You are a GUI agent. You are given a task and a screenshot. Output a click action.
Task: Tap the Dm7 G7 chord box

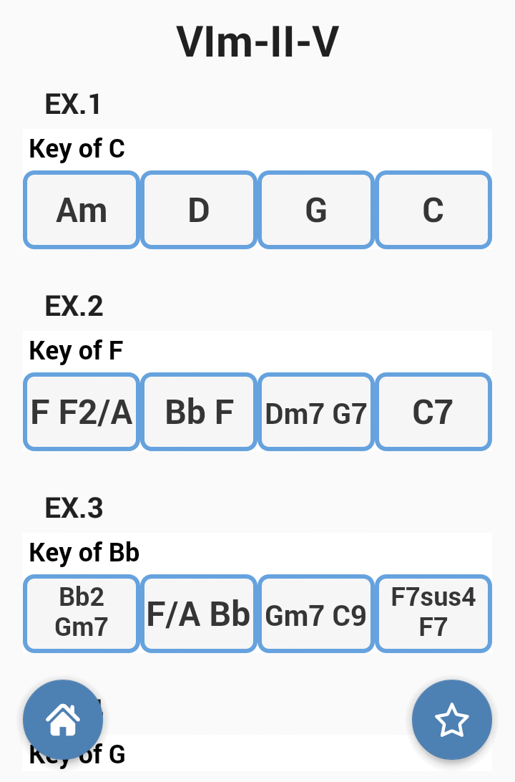pos(316,412)
